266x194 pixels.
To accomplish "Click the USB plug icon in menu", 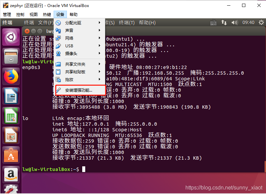I will point(58,46).
